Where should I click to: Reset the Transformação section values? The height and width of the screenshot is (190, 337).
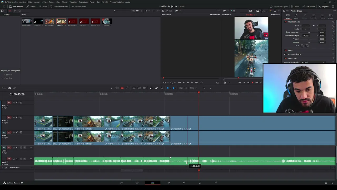tap(333, 22)
